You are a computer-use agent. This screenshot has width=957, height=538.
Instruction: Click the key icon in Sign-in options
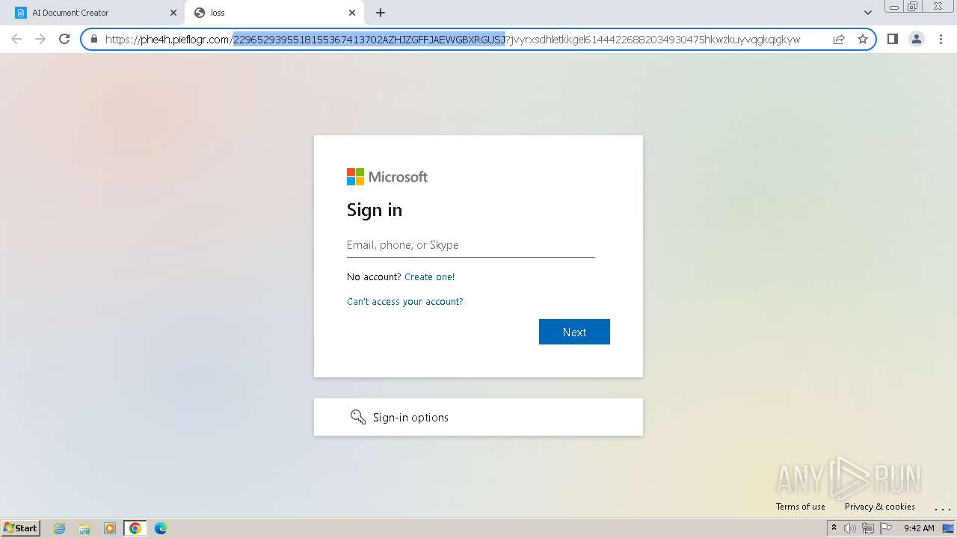(x=358, y=417)
